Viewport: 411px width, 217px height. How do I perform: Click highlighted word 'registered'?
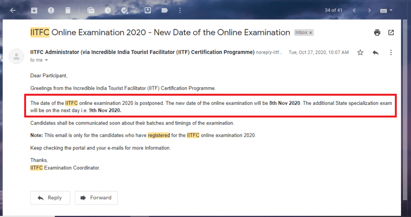coord(159,135)
